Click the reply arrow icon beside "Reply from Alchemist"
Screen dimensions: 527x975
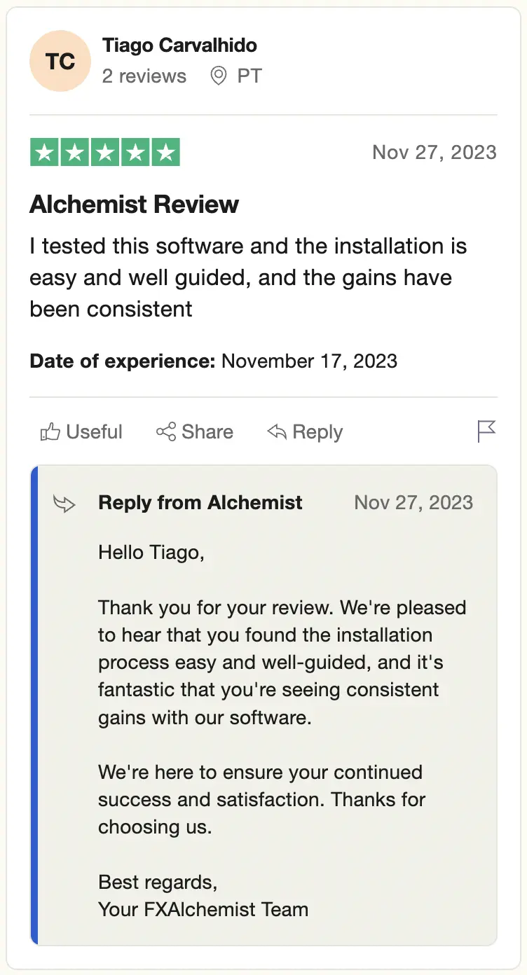(64, 503)
